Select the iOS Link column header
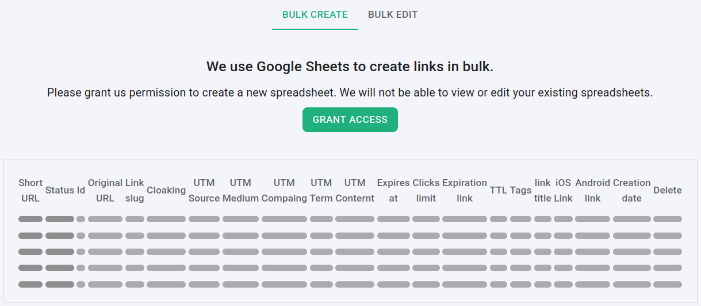This screenshot has width=701, height=306. tap(564, 191)
